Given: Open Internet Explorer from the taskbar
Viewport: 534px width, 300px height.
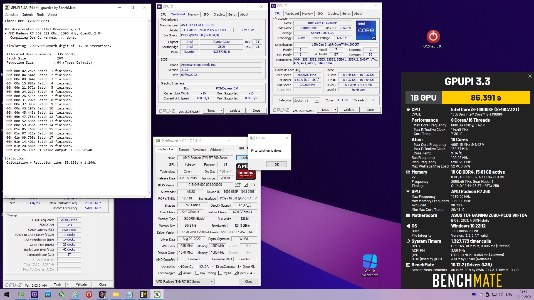Looking at the screenshot, I should point(75,294).
